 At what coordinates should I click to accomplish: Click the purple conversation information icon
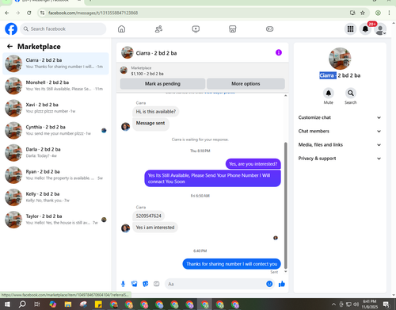[x=279, y=52]
